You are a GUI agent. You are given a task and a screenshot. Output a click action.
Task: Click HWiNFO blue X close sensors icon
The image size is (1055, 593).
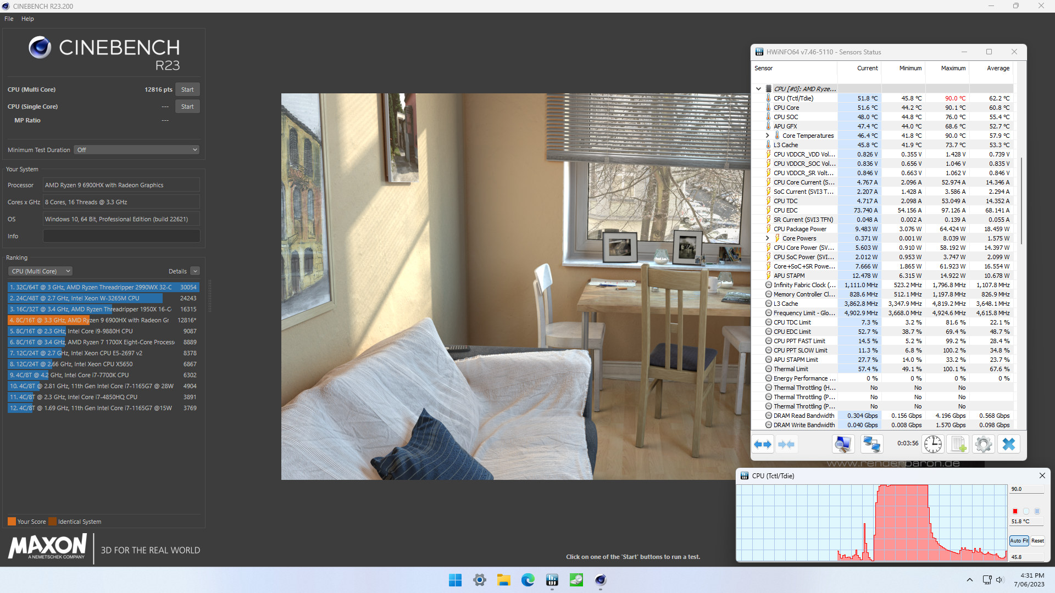(x=1009, y=444)
